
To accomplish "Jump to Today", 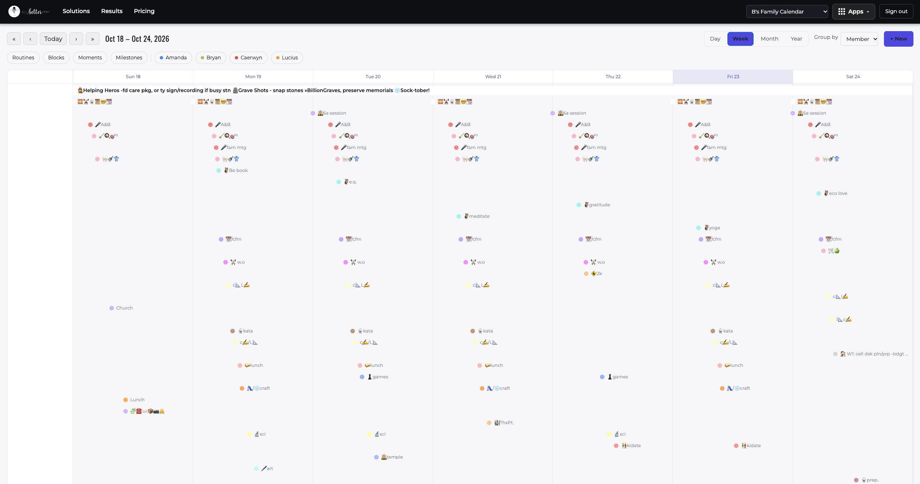I will point(53,39).
